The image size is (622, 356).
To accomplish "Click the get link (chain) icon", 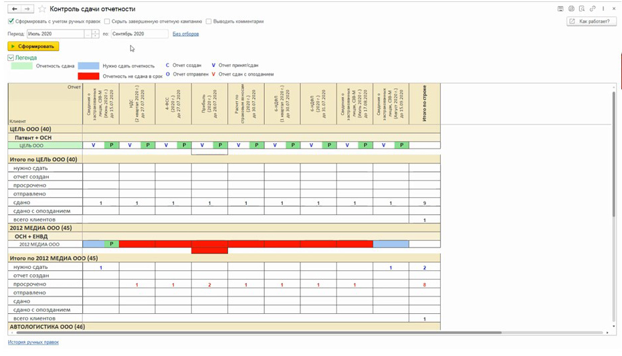I will click(593, 9).
